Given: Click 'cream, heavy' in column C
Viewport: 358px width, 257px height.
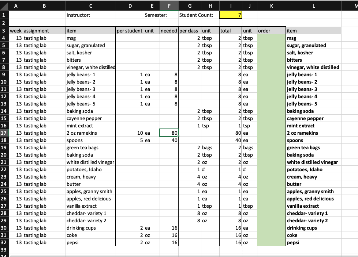Looking at the screenshot, I should (x=91, y=177).
